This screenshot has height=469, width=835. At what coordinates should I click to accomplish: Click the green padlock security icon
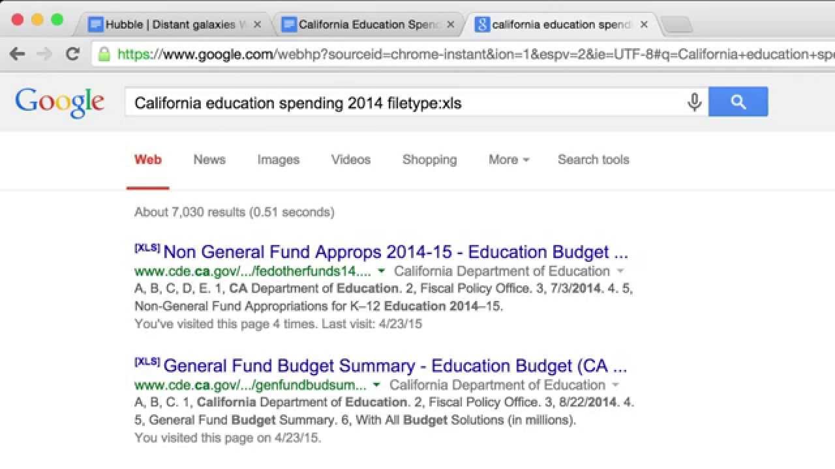pyautogui.click(x=104, y=54)
